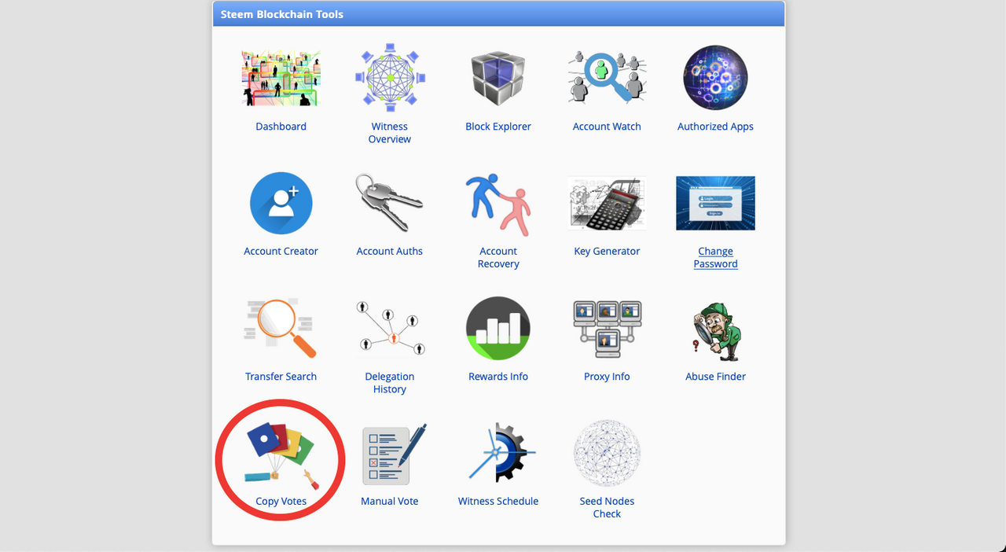Follow the Account Watch link
This screenshot has height=552, width=1006.
tap(607, 127)
